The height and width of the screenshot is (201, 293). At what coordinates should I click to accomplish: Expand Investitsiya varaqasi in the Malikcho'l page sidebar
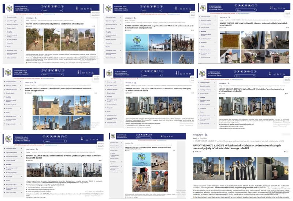[111, 24]
